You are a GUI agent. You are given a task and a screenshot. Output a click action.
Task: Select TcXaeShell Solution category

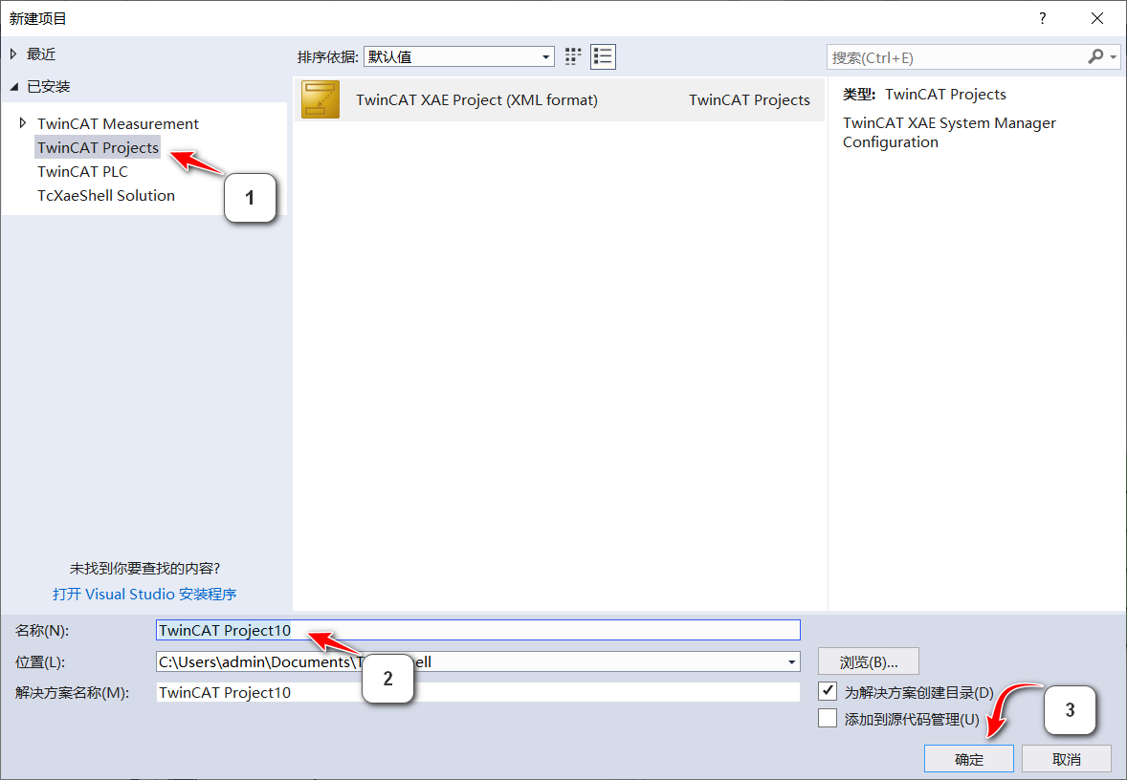tap(106, 195)
